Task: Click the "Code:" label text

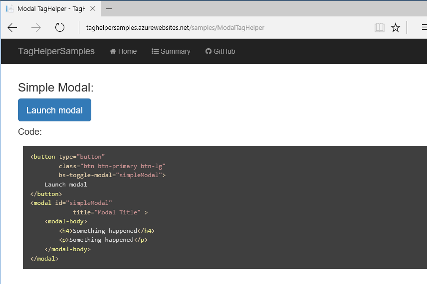Action: [30, 132]
